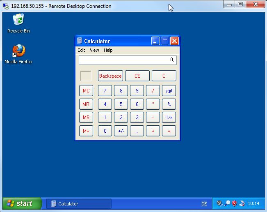
Task: Open the Edit menu in Calculator
Action: click(x=81, y=50)
